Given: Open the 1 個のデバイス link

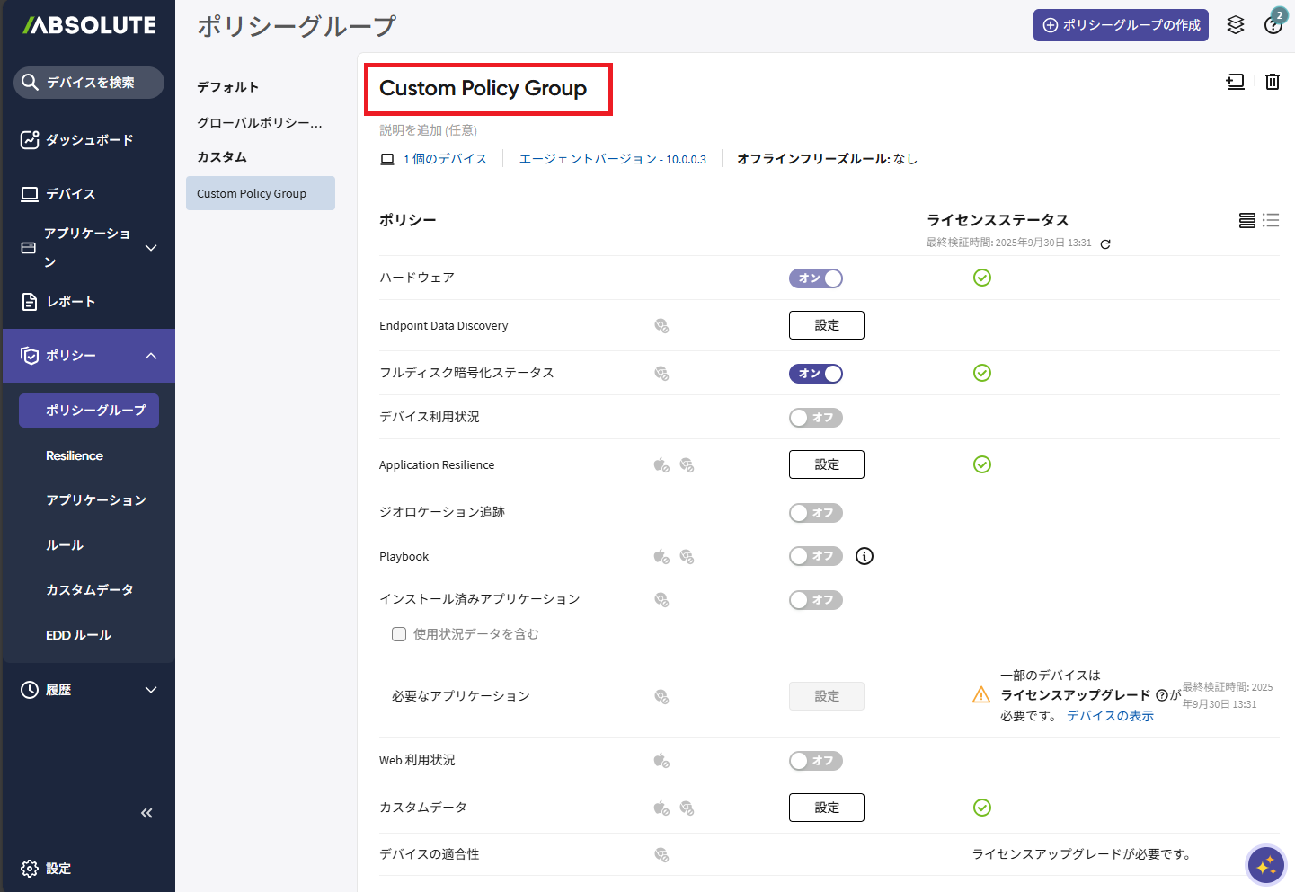Looking at the screenshot, I should click(444, 159).
